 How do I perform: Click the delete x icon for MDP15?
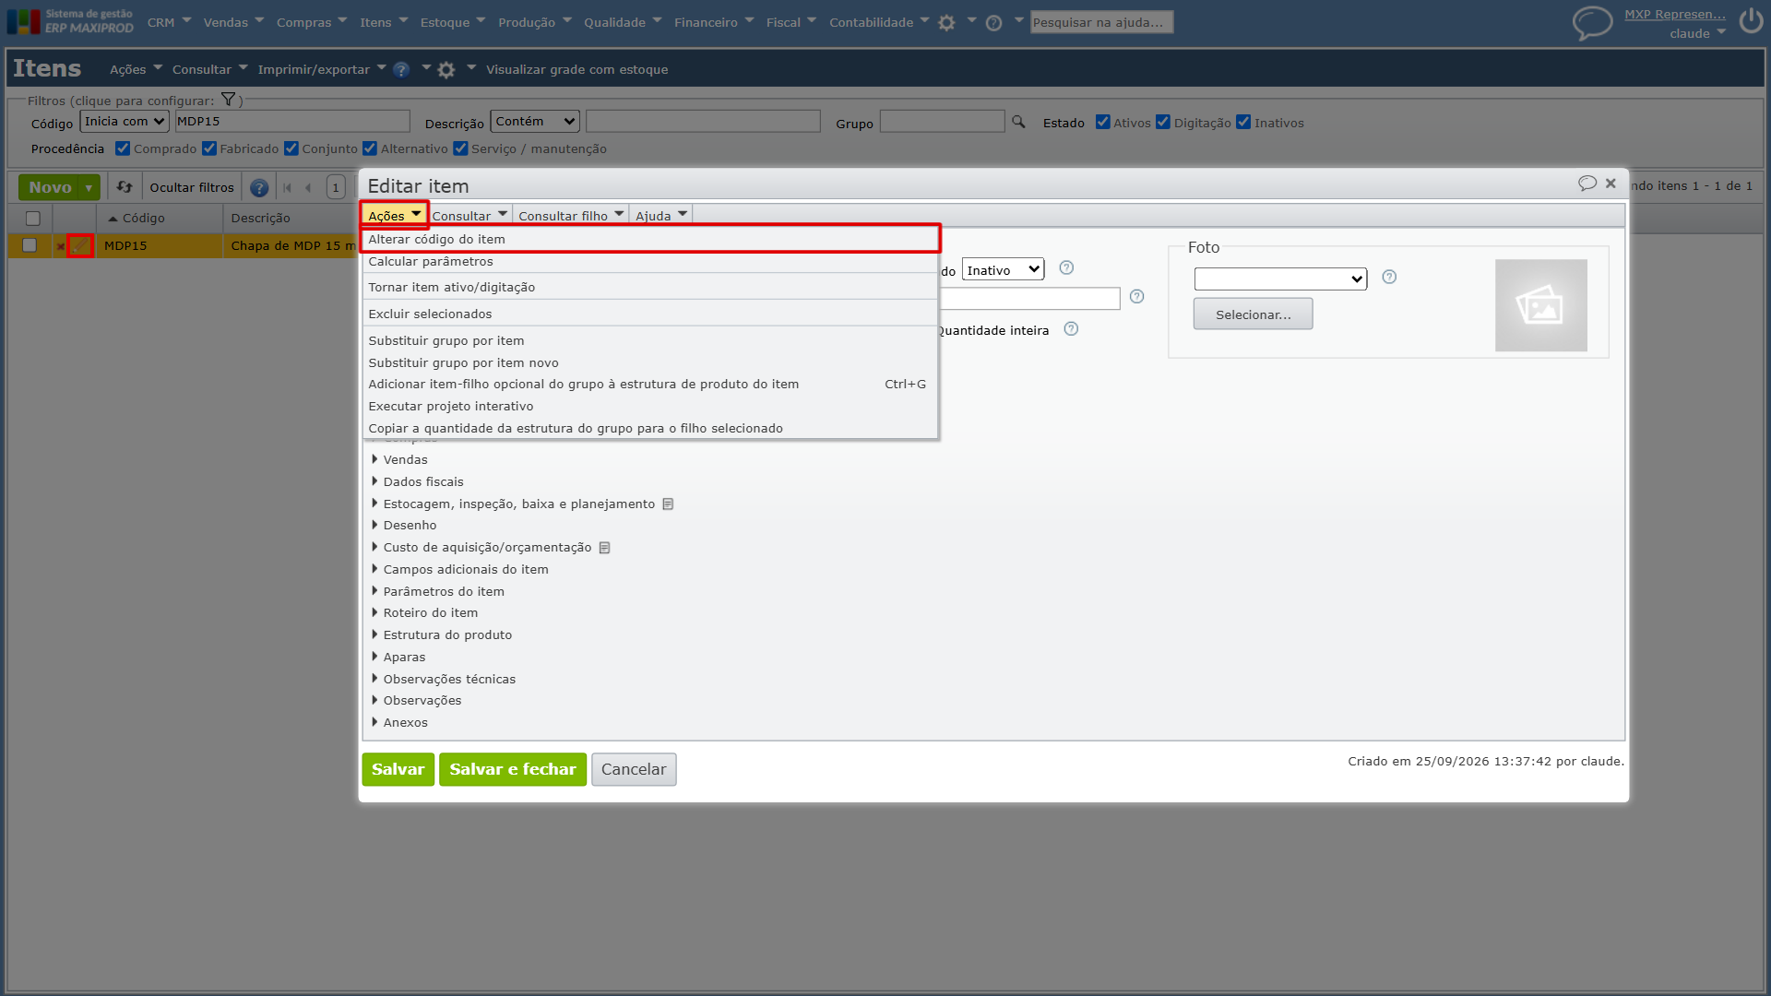[x=61, y=246]
